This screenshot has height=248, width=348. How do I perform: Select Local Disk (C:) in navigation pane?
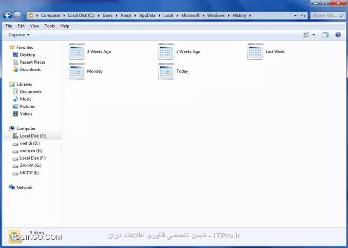(x=32, y=136)
